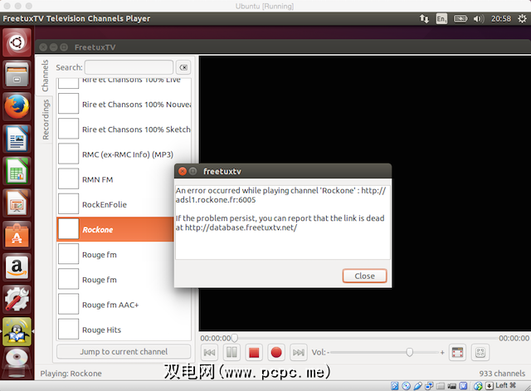This screenshot has height=391, width=531.
Task: Open LibreOffice Writer from the dock
Action: pyautogui.click(x=17, y=139)
